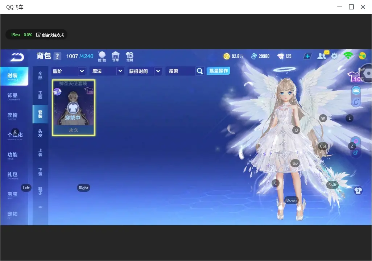Click the search magnifier icon
Image resolution: width=372 pixels, height=261 pixels.
(x=200, y=71)
